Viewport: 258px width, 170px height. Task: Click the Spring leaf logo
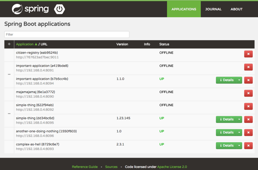[x=17, y=9]
